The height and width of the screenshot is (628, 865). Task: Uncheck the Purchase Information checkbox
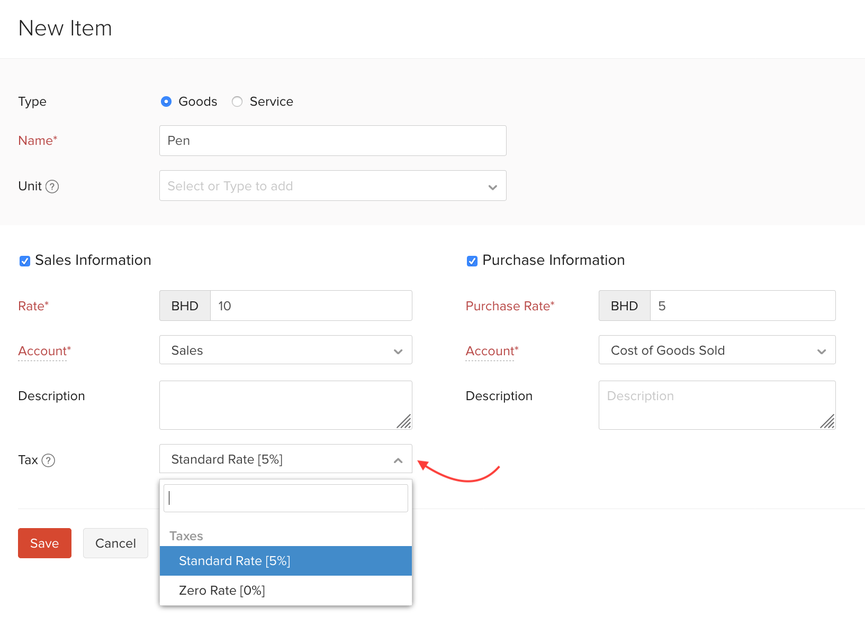[472, 260]
